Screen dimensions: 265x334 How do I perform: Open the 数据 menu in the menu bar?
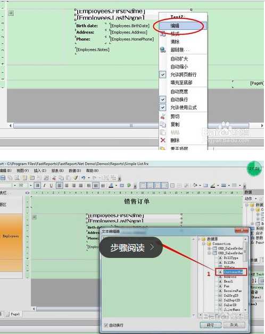click(74, 171)
